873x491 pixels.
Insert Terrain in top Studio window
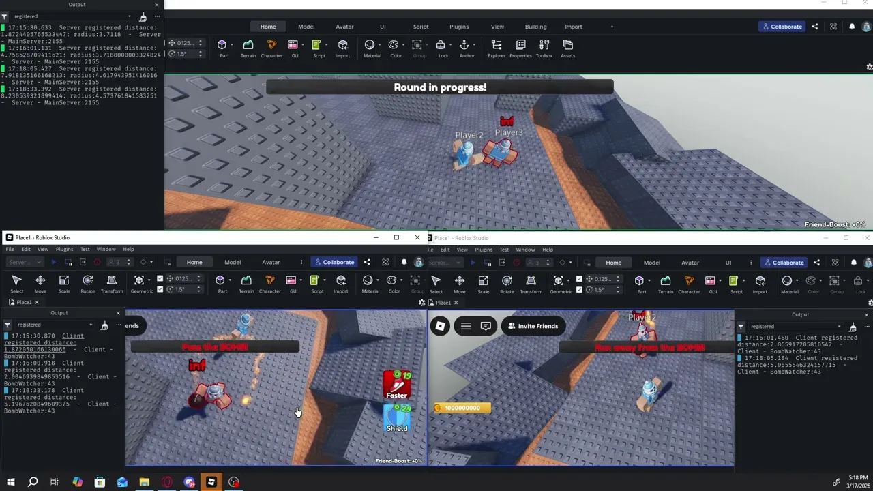[x=248, y=48]
